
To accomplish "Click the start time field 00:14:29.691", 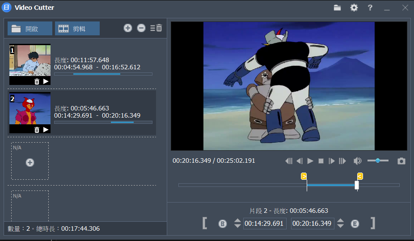I will (264, 224).
